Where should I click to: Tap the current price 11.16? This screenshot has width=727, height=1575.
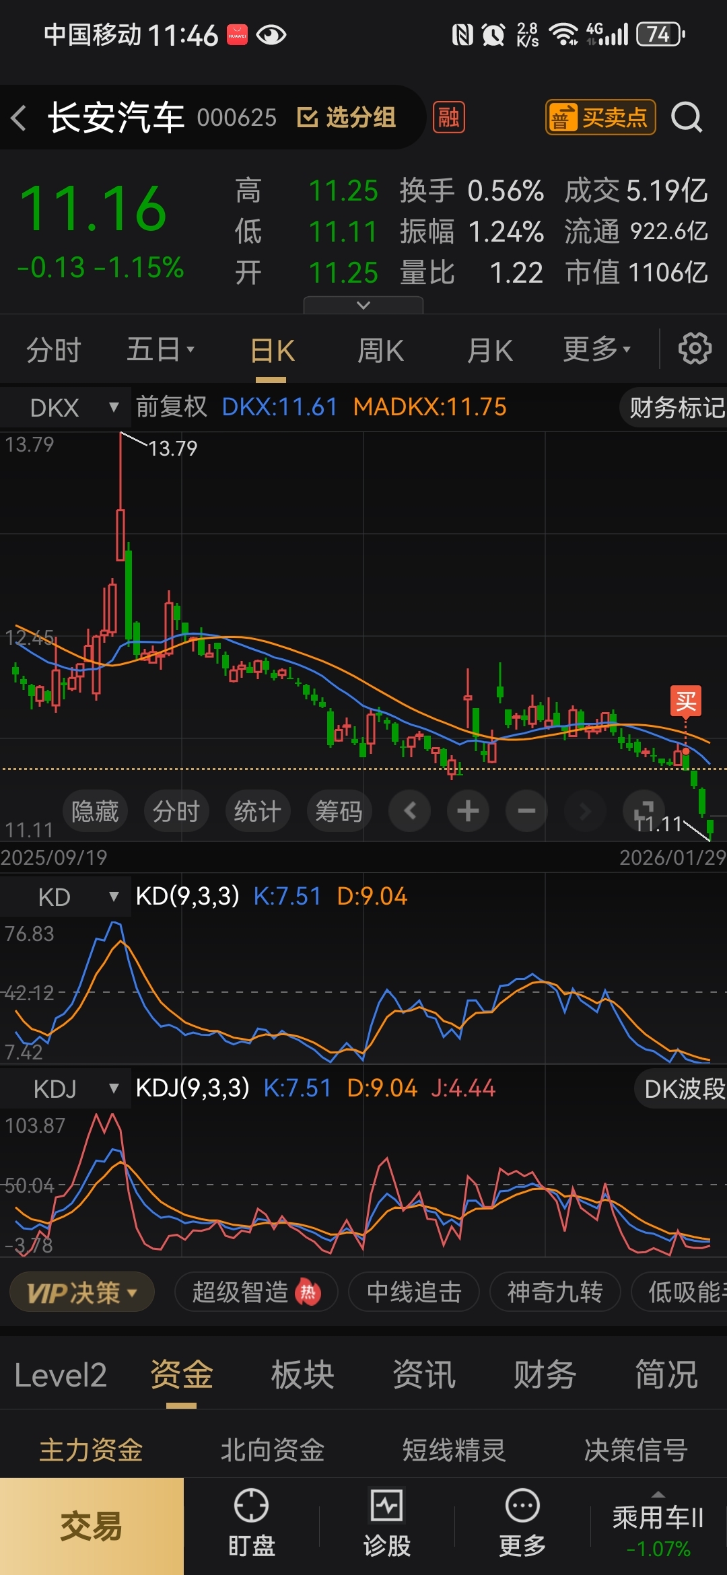click(x=93, y=209)
